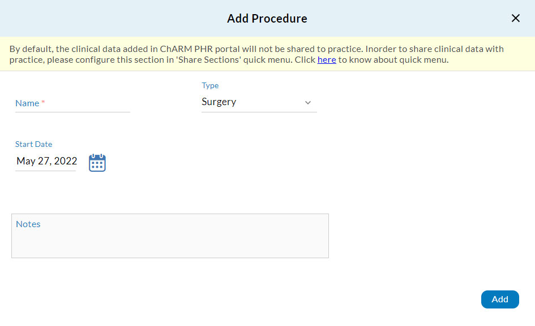Open the date chooser next to May 27, 2022
The image size is (535, 326).
(x=97, y=163)
